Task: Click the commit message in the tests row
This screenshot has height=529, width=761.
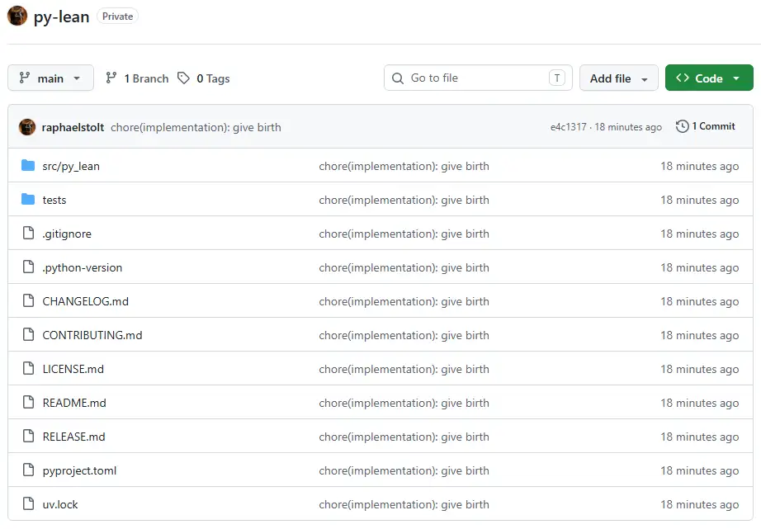Action: [x=404, y=200]
